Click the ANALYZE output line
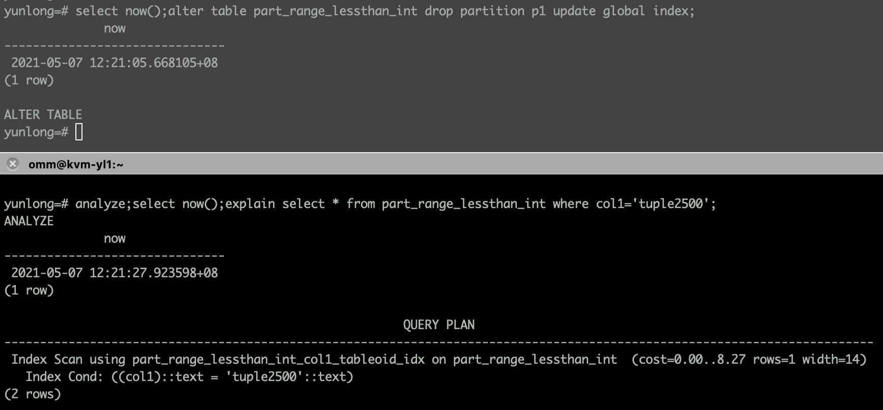 [x=29, y=221]
